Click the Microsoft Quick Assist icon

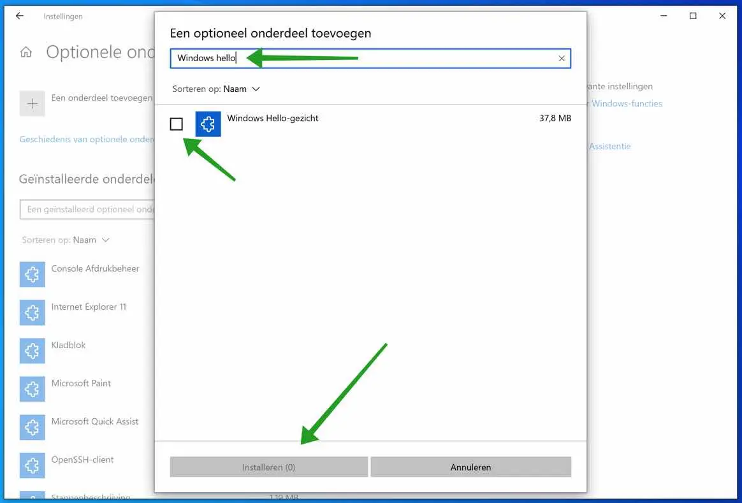(x=32, y=427)
